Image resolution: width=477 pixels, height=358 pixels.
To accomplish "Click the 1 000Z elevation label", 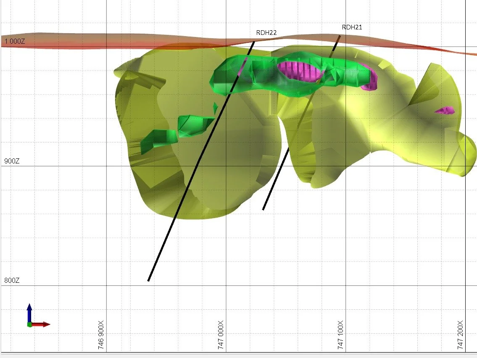I will [15, 41].
